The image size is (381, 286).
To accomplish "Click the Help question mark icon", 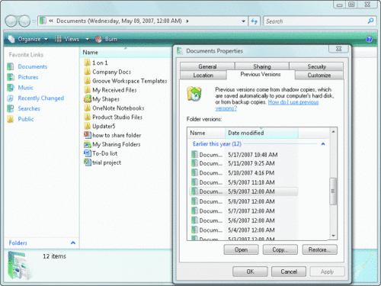I will (369, 39).
